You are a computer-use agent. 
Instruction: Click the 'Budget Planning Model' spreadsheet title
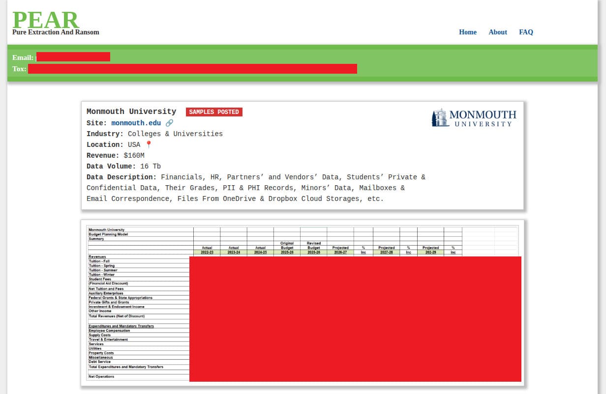click(x=108, y=234)
